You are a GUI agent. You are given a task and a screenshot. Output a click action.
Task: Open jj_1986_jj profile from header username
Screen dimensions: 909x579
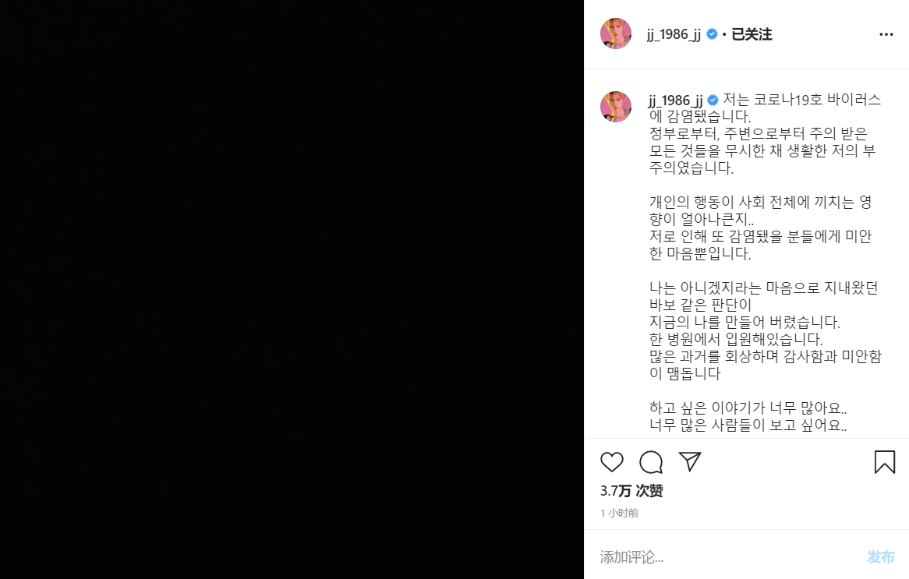click(x=674, y=35)
